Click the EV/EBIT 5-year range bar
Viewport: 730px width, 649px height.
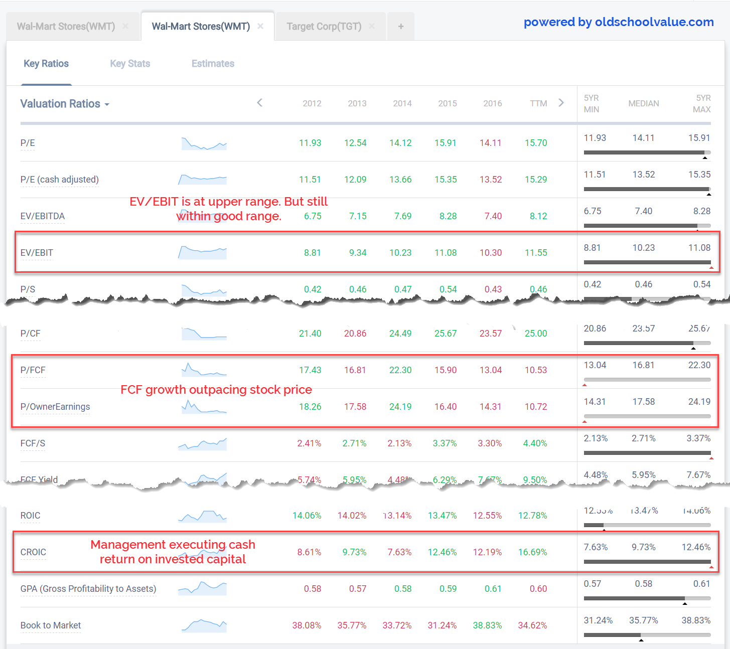pyautogui.click(x=647, y=262)
